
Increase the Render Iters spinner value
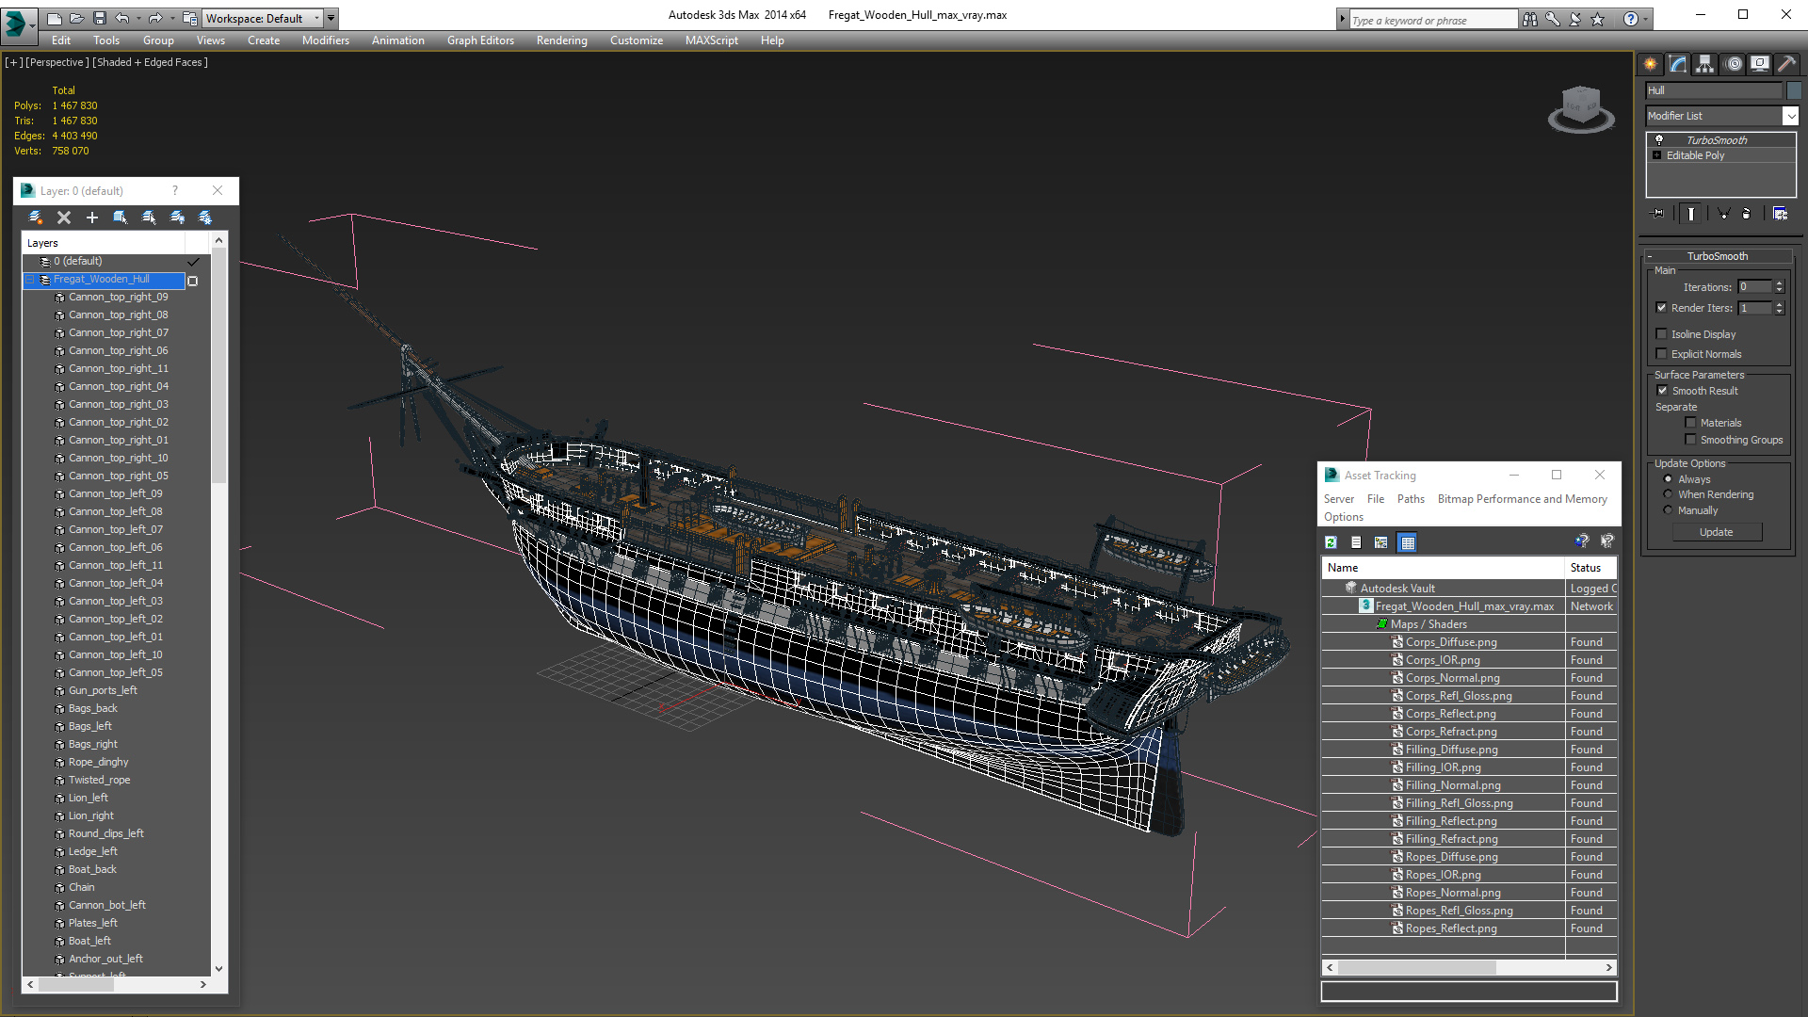pos(1780,304)
